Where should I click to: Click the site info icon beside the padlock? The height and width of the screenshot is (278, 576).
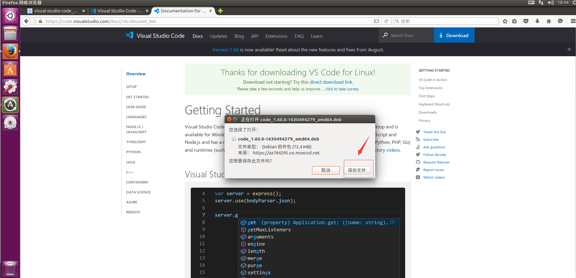(35, 21)
